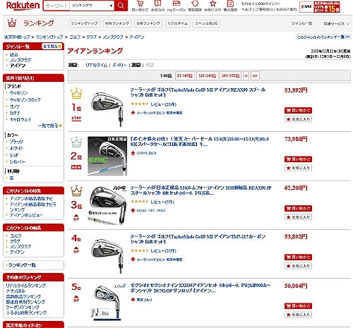Add 53,892円 first-place item to cart
Screen dimensions: 353x328
298,110
